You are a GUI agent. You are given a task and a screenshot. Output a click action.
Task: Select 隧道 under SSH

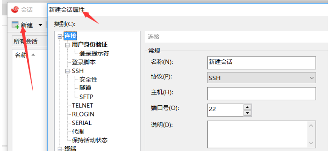(86, 88)
